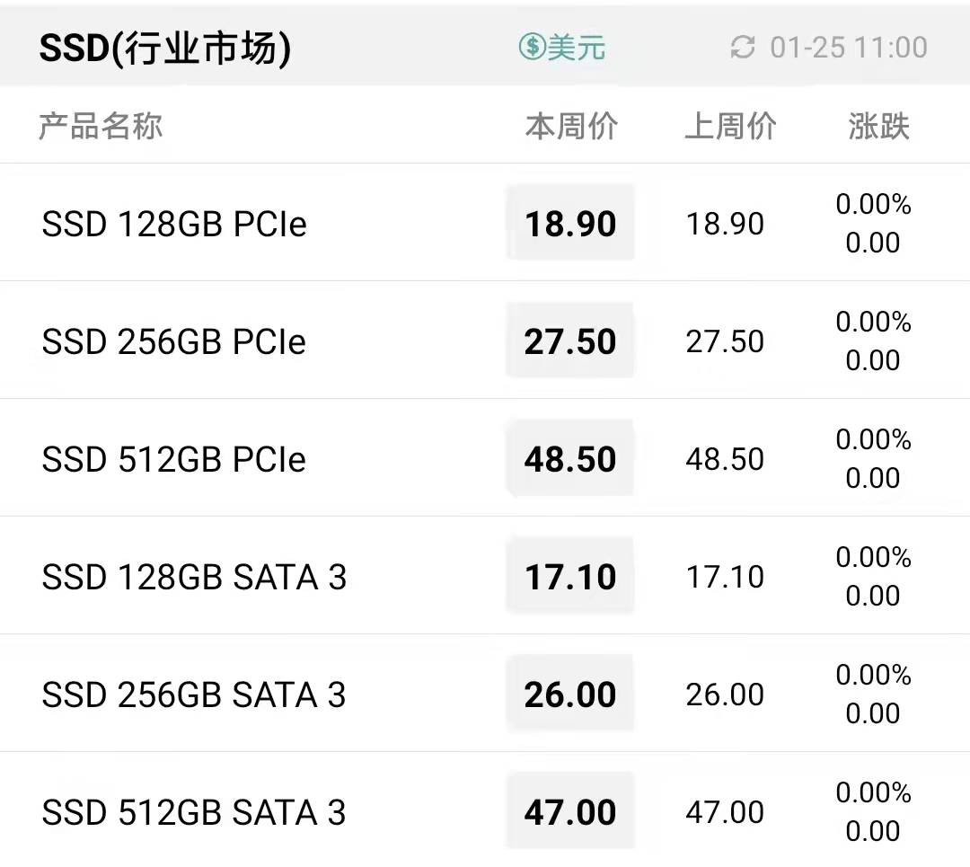Tap the 48.50 current week price box

570,458
